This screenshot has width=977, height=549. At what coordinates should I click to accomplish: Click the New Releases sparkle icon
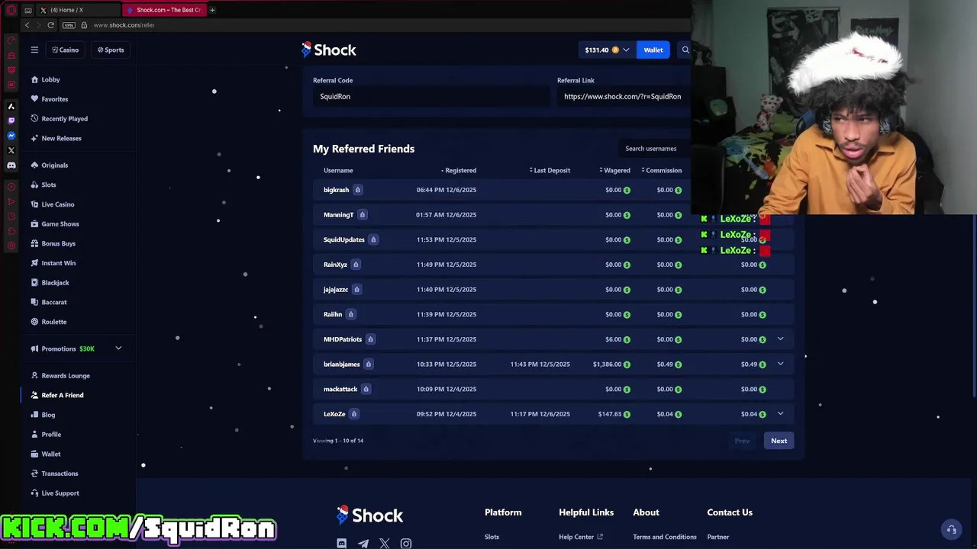click(x=34, y=138)
